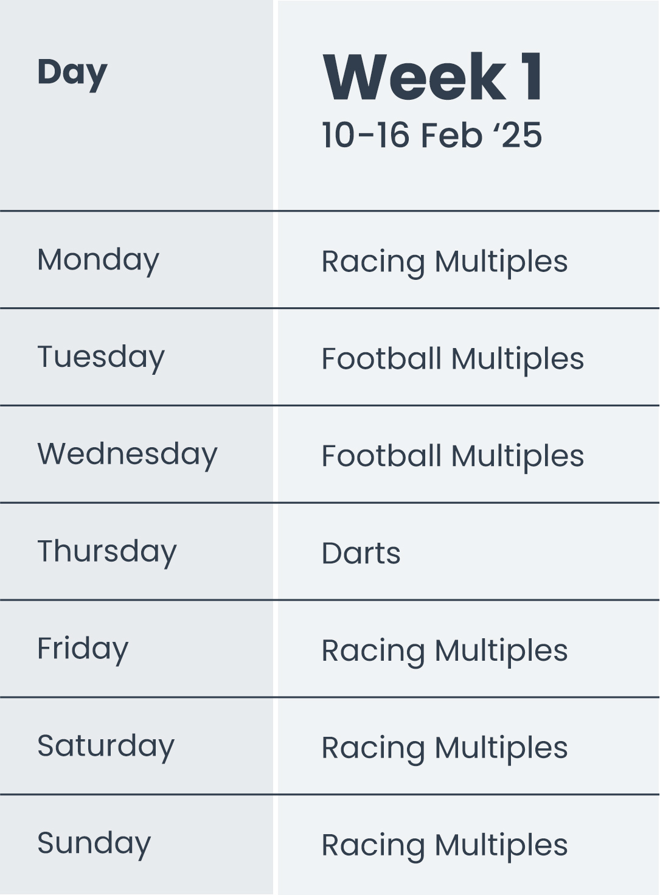The width and height of the screenshot is (660, 895).
Task: Select the "Darts" entry for Thursday
Action: pyautogui.click(x=361, y=554)
